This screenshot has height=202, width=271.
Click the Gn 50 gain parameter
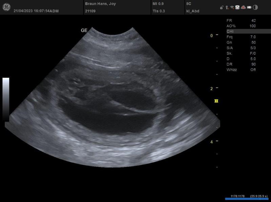click(241, 42)
